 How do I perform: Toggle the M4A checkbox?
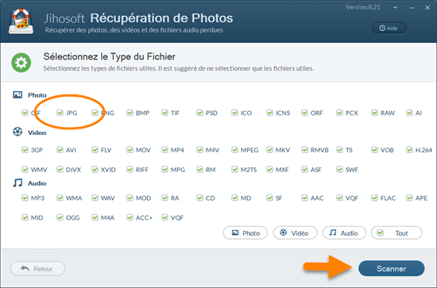pos(95,217)
